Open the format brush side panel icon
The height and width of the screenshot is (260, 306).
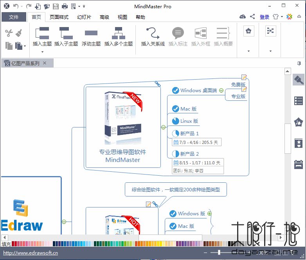299,80
